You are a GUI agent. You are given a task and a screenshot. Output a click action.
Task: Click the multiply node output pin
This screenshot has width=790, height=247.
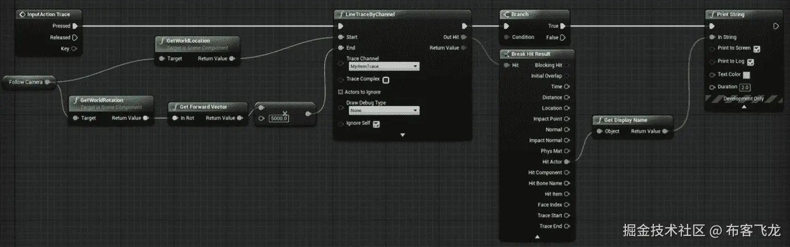pyautogui.click(x=308, y=113)
